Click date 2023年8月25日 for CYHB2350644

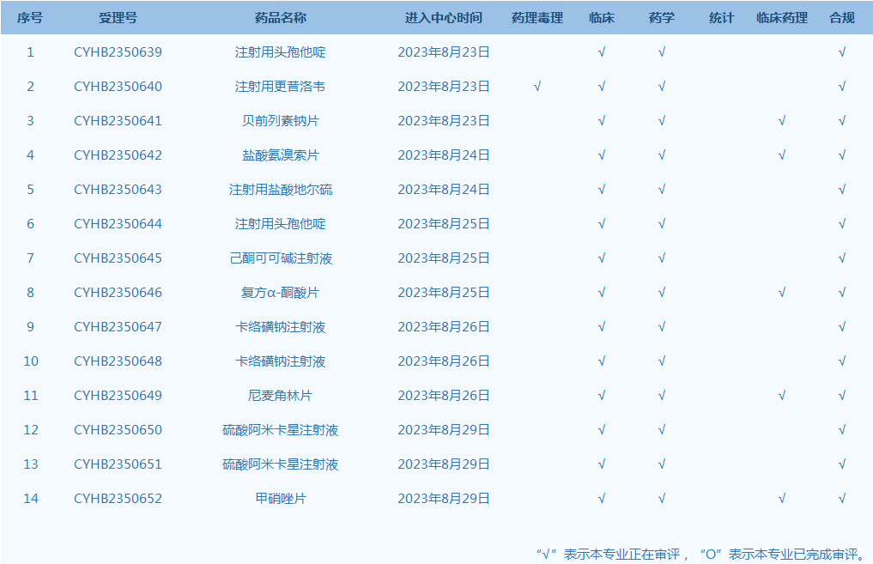[x=444, y=224]
